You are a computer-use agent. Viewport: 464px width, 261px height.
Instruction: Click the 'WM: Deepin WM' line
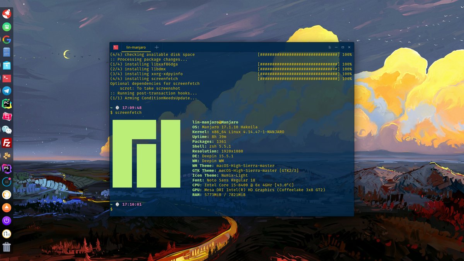208,161
